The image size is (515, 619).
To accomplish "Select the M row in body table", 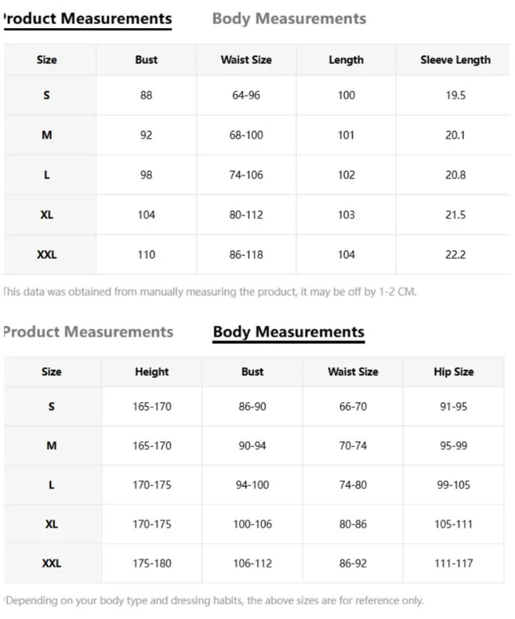I will [x=254, y=446].
